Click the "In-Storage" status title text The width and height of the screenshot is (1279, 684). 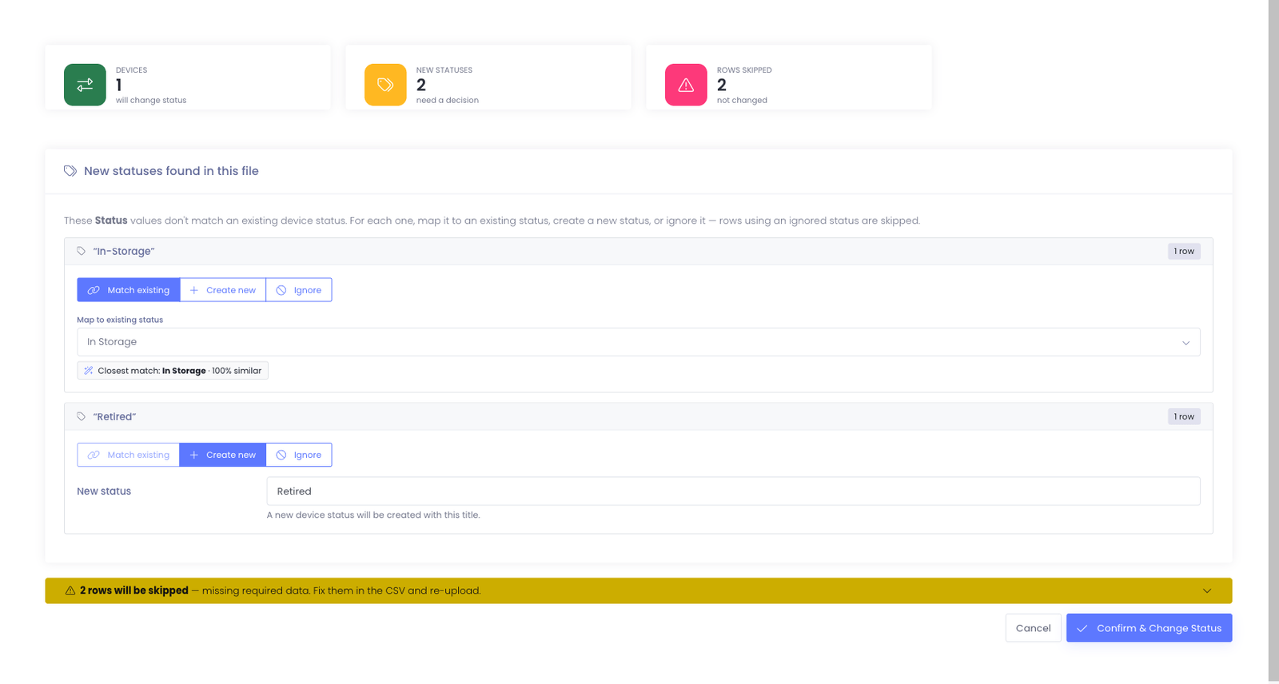tap(124, 251)
